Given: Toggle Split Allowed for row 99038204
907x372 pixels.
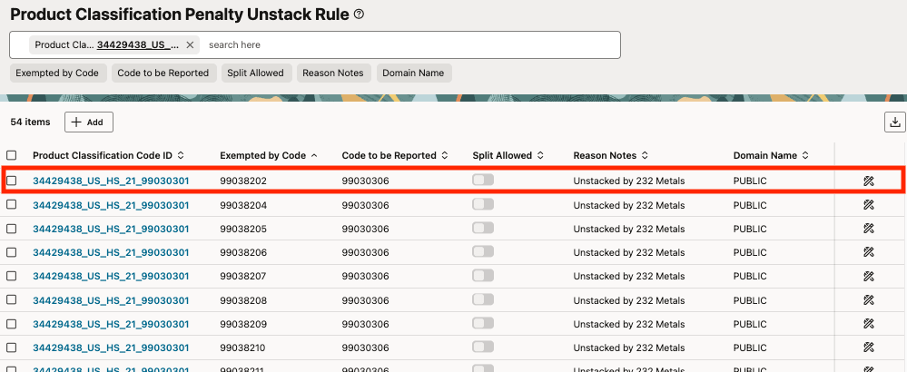Looking at the screenshot, I should (x=483, y=204).
